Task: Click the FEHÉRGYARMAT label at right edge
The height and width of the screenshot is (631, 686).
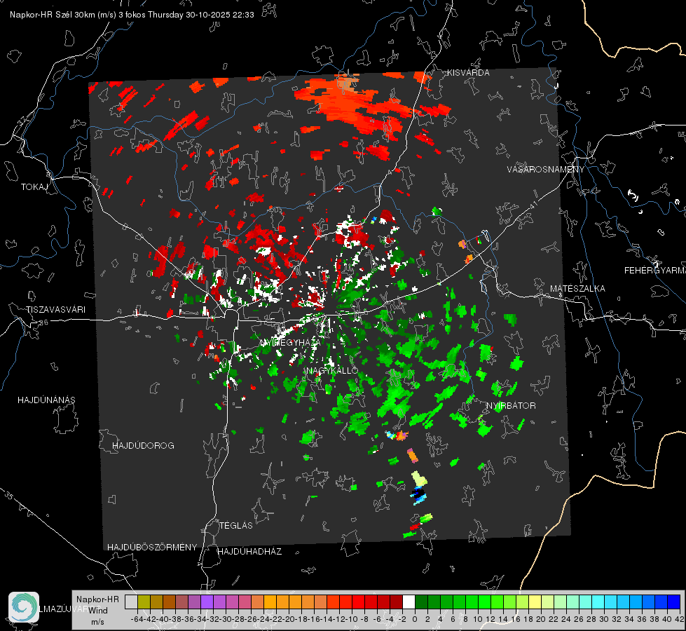Action: 655,271
